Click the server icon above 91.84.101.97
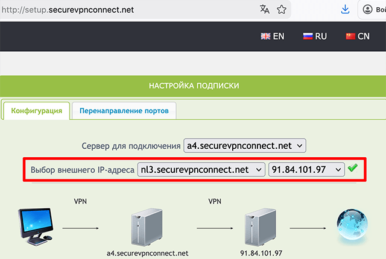386x259 pixels. 261,227
